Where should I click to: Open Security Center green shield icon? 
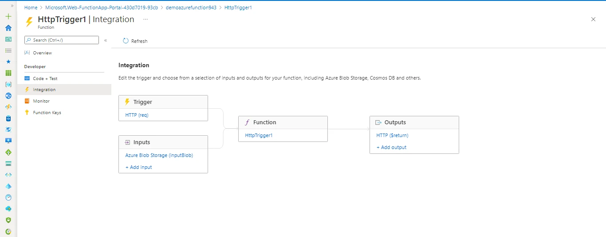(8, 220)
